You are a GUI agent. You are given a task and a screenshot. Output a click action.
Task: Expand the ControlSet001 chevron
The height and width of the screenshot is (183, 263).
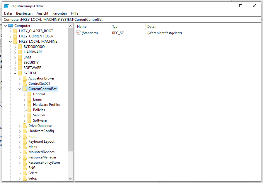(20, 84)
